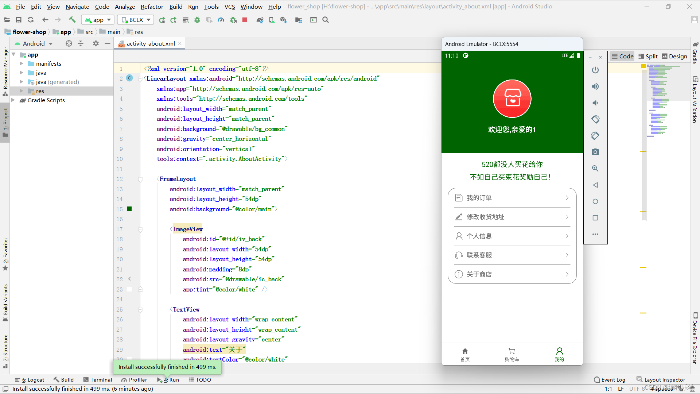Open 关于商店 in the emulator

512,274
